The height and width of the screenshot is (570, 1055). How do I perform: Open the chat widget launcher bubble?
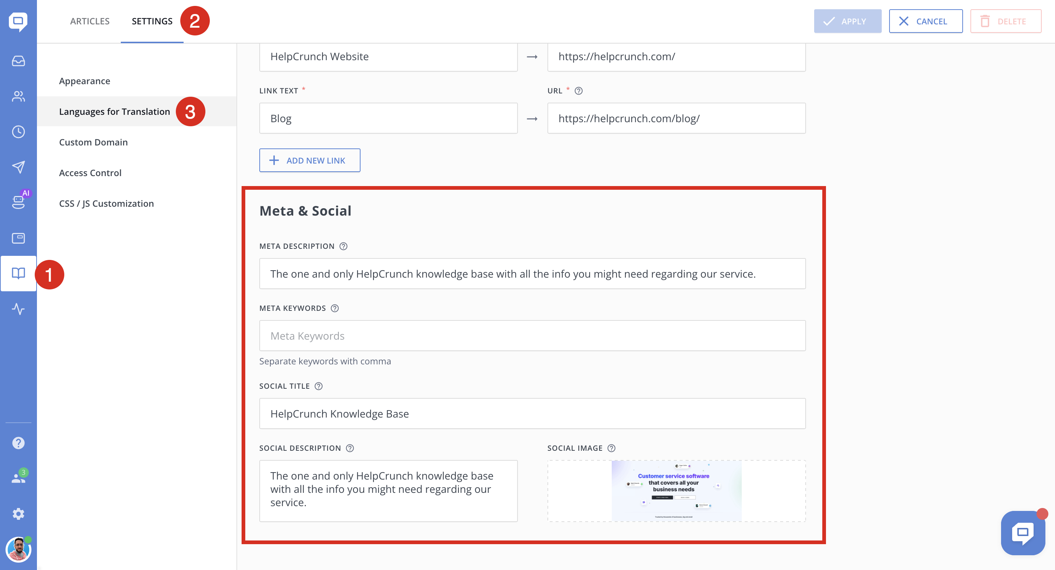click(x=1022, y=533)
